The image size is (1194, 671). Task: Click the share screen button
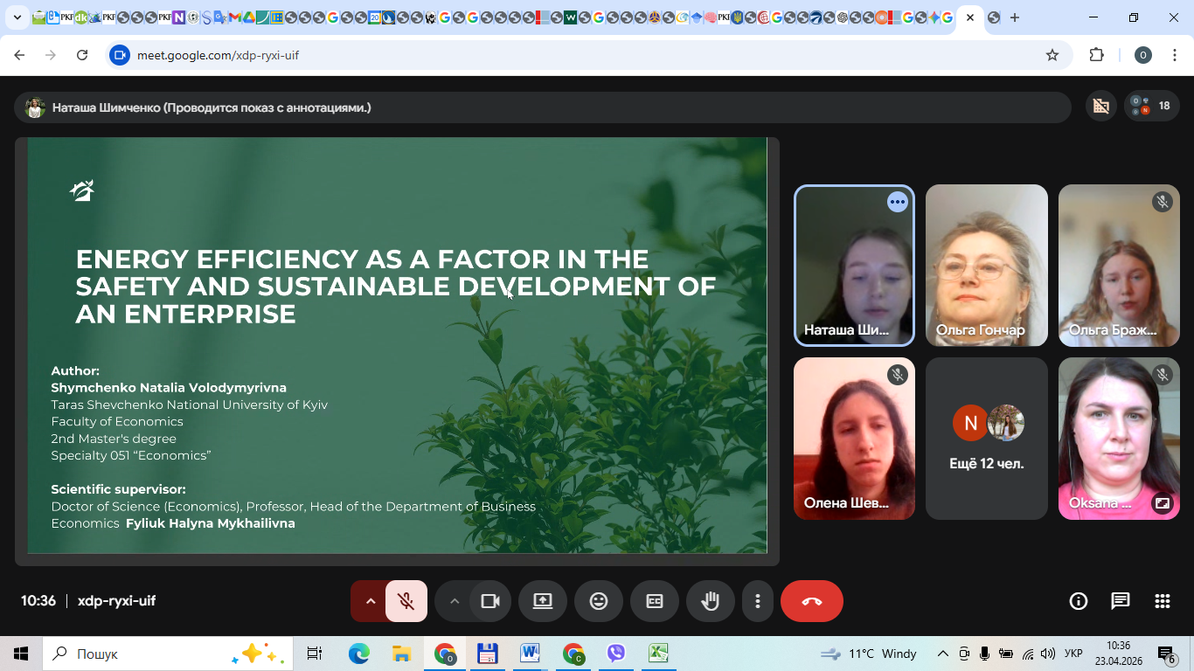coord(542,601)
